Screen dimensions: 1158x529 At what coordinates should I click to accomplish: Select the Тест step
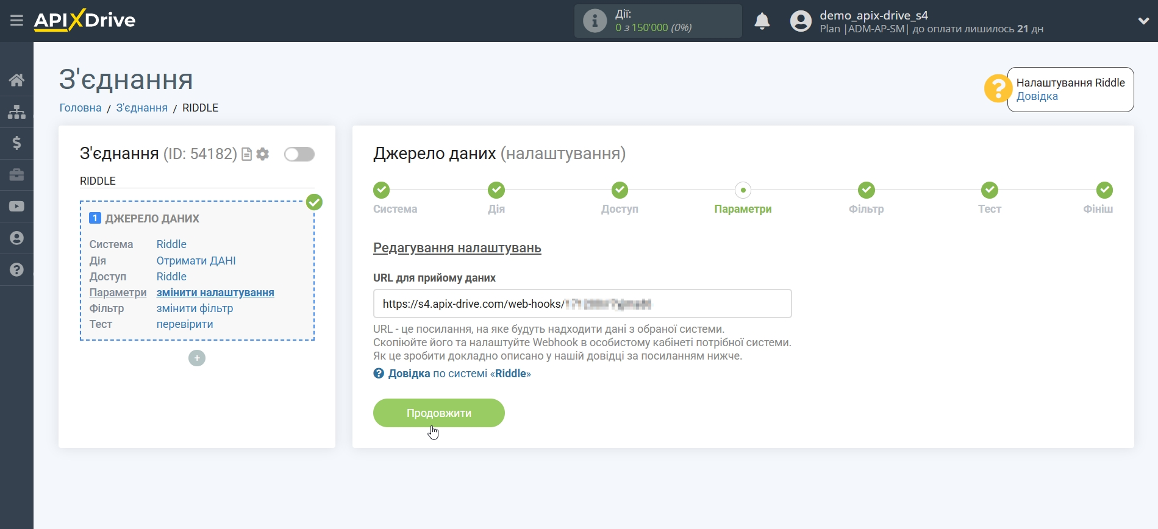(x=989, y=190)
